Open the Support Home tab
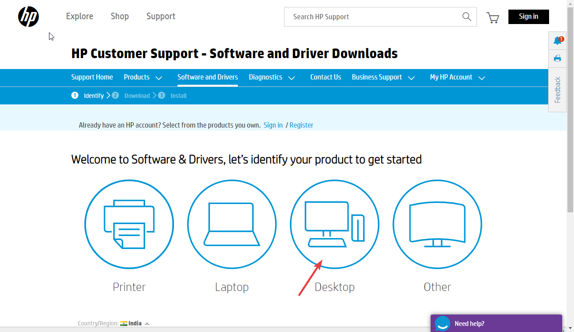The width and height of the screenshot is (574, 332). coord(92,77)
